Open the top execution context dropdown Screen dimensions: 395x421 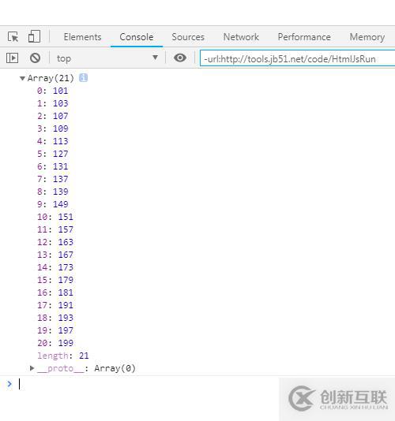(x=107, y=58)
